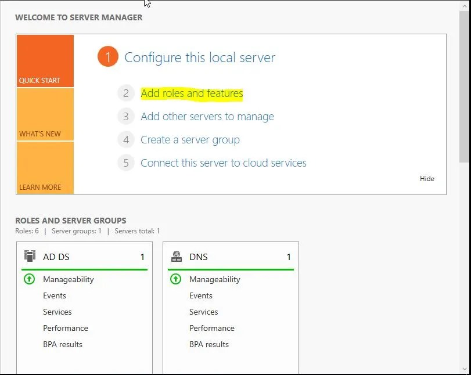Click the orange step 1 circle
The height and width of the screenshot is (375, 471).
click(x=108, y=56)
